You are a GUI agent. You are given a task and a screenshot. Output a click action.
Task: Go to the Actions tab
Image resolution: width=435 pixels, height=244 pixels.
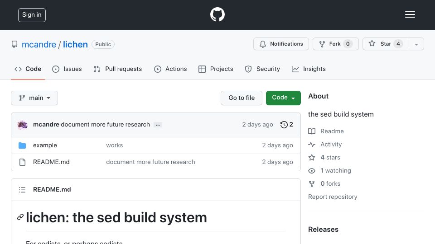170,69
